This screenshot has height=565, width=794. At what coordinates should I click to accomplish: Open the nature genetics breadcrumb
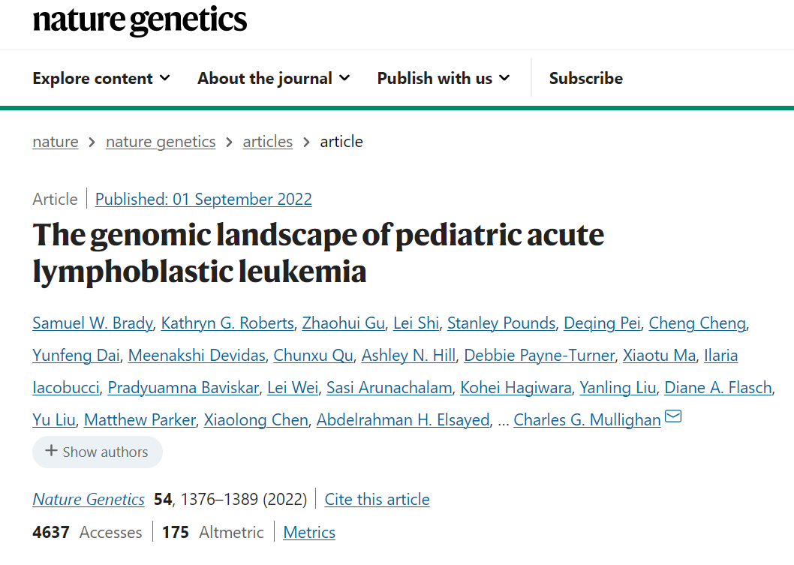coord(161,142)
